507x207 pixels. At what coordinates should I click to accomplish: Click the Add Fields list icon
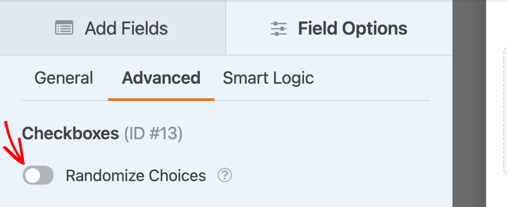(x=64, y=28)
